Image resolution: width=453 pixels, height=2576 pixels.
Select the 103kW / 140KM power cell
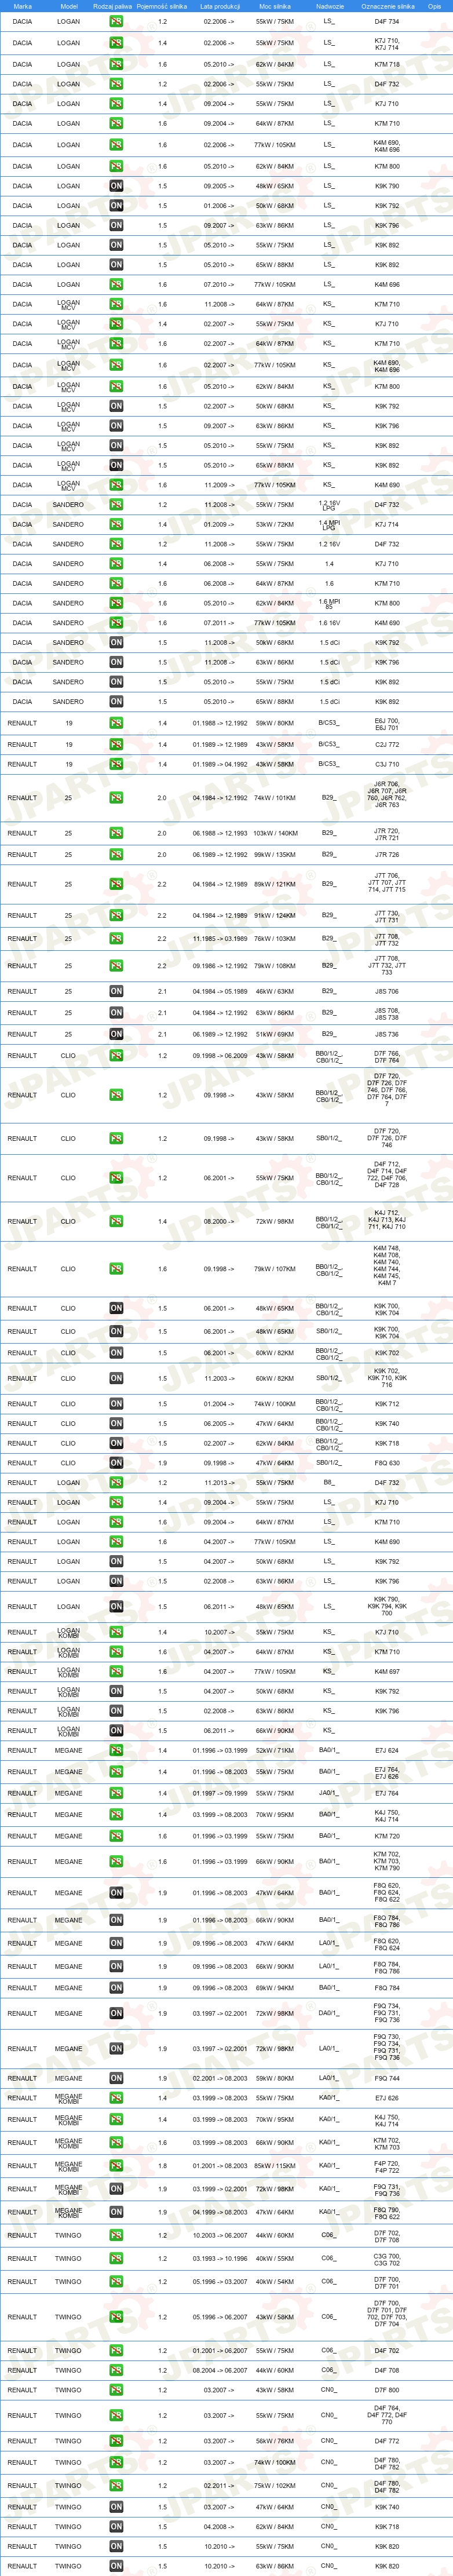coord(275,833)
